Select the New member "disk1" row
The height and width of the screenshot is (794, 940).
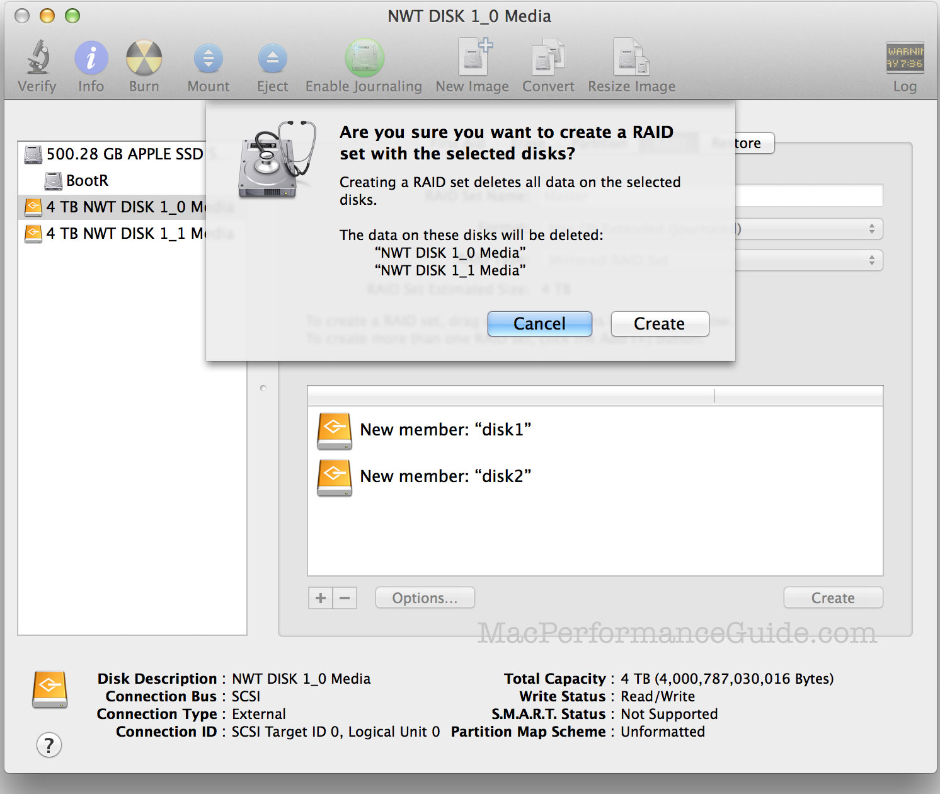(595, 430)
